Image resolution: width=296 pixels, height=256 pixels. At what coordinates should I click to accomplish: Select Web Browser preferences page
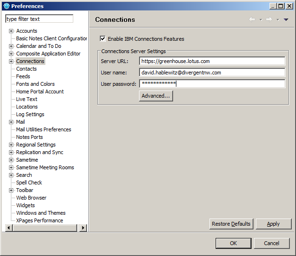pyautogui.click(x=31, y=198)
